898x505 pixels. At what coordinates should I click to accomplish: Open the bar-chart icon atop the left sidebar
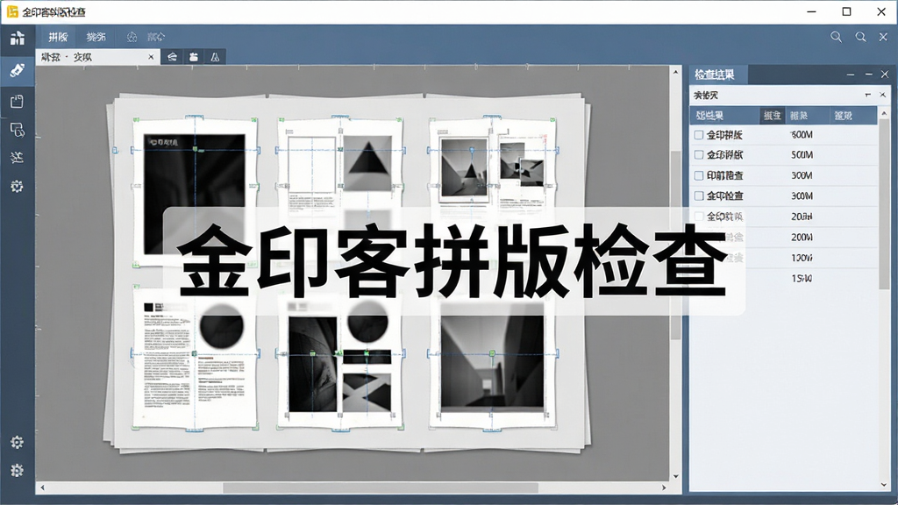click(18, 38)
